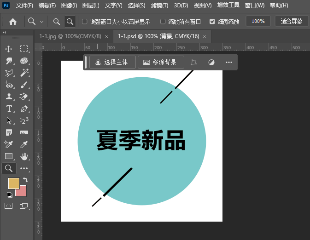This screenshot has height=240, width=310.
Task: Select the Move tool
Action: 8,49
